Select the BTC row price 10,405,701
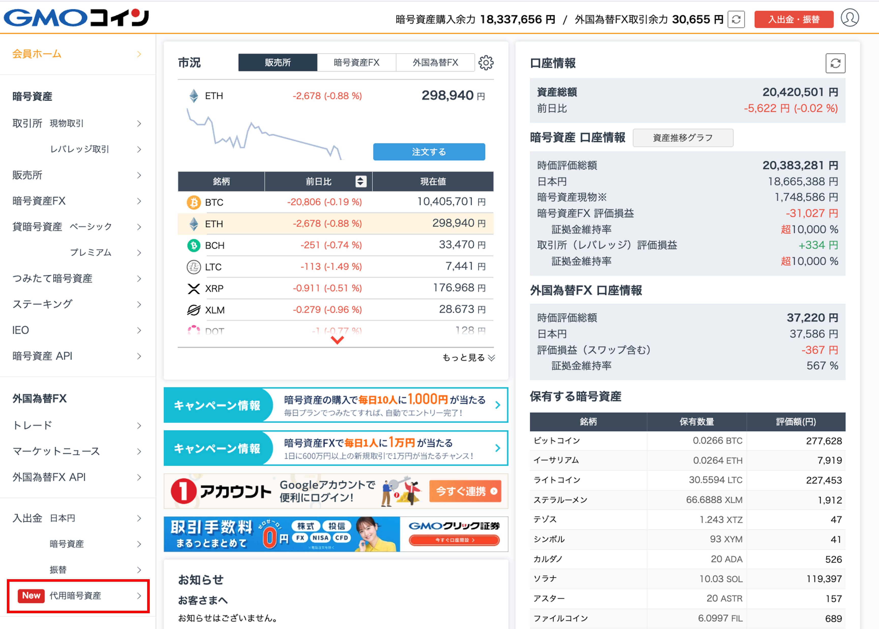 click(x=451, y=202)
